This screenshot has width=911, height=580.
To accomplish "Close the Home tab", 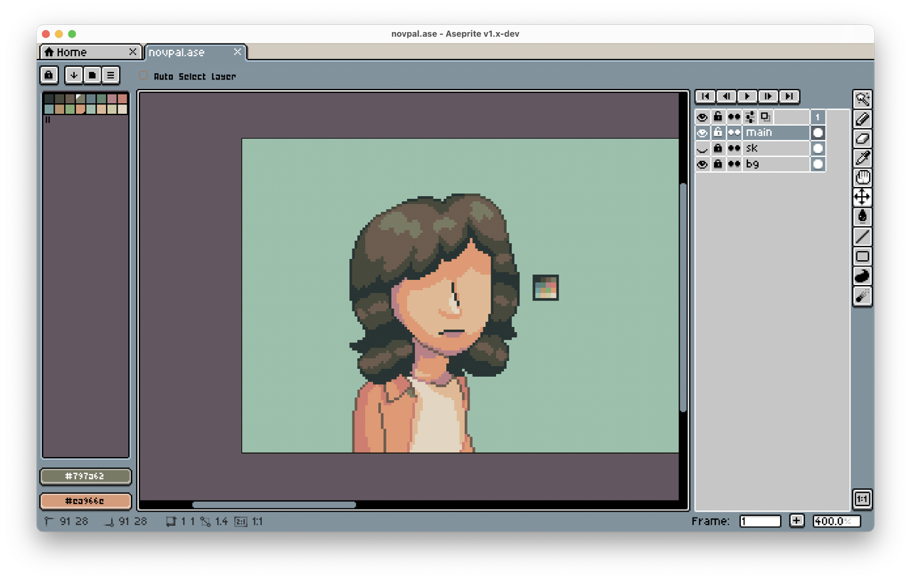I will click(x=133, y=52).
